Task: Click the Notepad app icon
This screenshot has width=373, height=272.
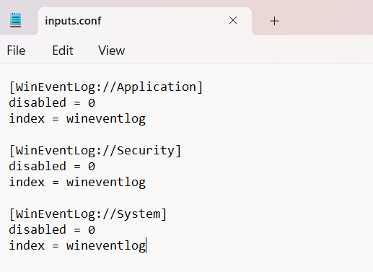Action: 16,20
